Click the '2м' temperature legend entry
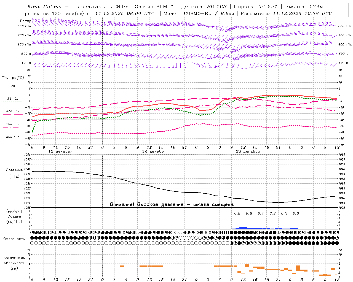Viewport: 353px width, 282px height. [x=13, y=86]
